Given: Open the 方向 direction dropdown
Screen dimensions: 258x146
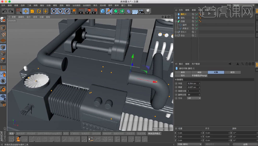Looking at the screenshot, I should pos(194,98).
